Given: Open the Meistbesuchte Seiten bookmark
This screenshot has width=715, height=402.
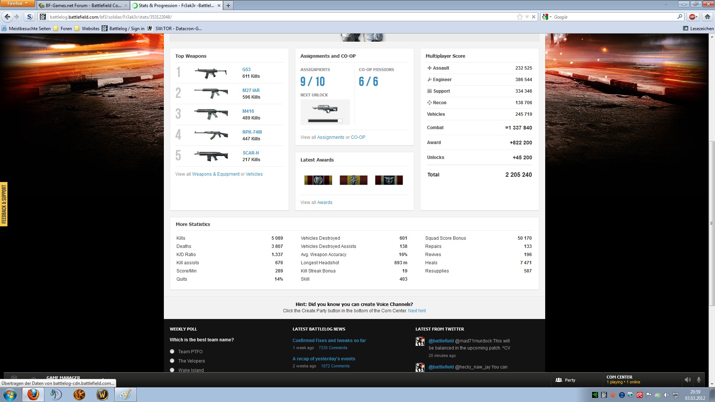Looking at the screenshot, I should click(26, 28).
